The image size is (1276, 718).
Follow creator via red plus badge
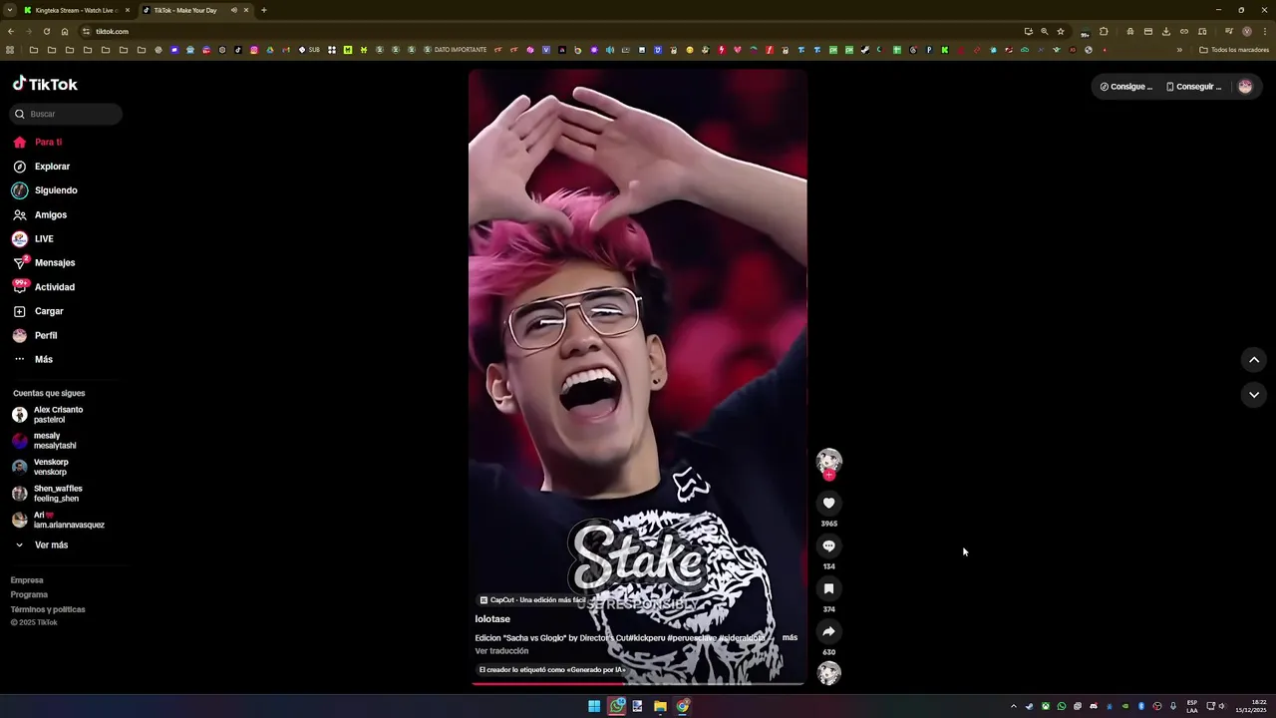828,476
